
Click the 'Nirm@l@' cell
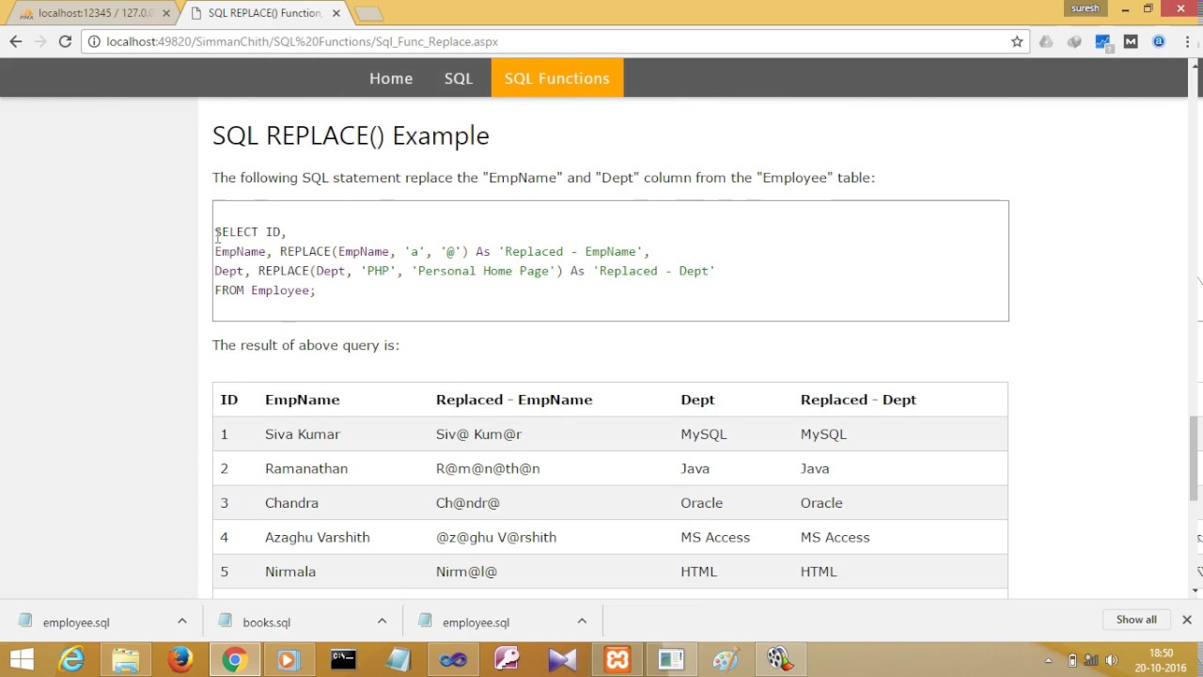[466, 572]
